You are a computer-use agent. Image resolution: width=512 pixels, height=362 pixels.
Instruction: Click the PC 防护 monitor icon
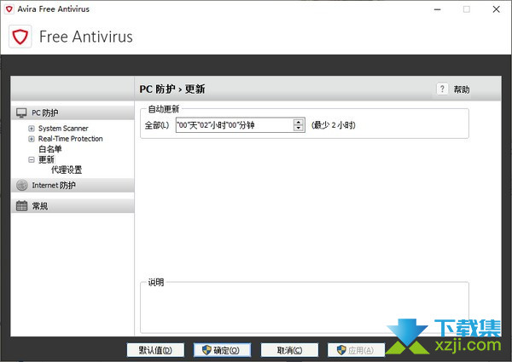click(21, 112)
